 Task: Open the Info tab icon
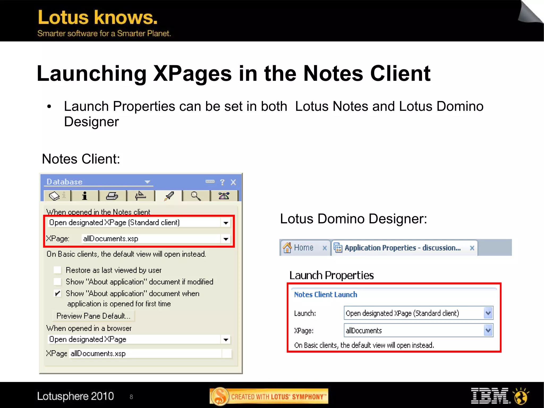tap(84, 196)
